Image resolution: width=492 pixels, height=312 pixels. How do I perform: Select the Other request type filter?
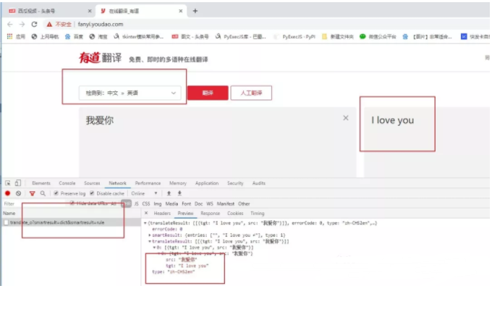click(x=244, y=203)
